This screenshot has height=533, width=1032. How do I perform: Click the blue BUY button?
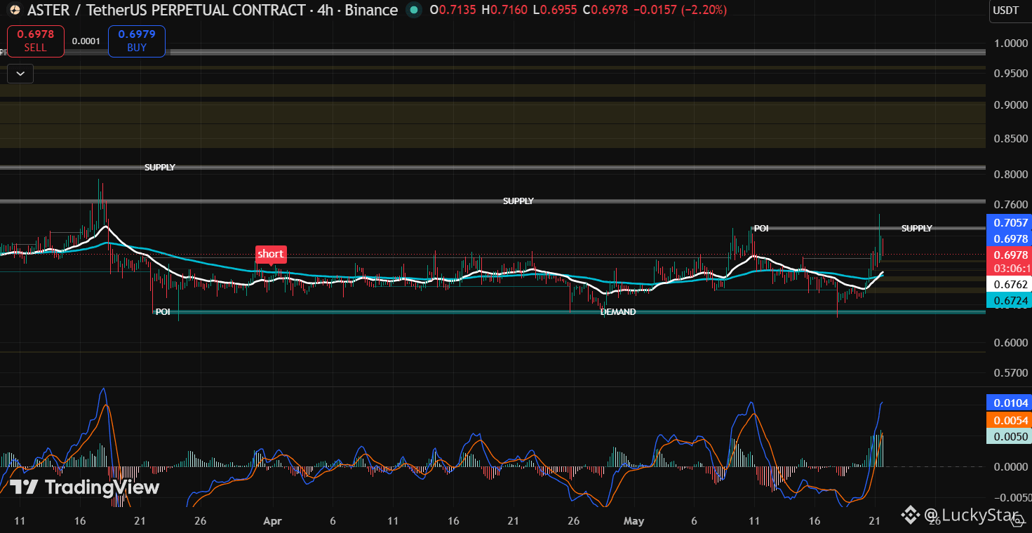pos(137,41)
